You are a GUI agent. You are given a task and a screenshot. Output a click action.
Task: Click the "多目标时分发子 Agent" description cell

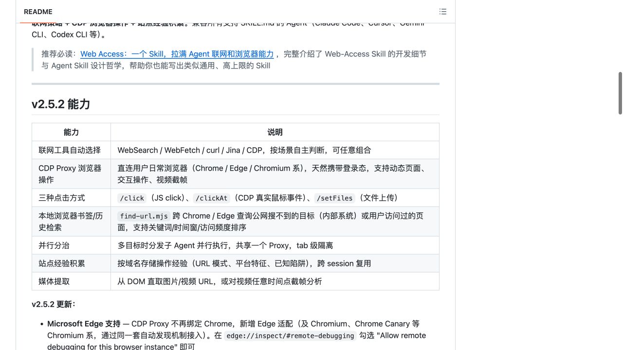click(x=275, y=245)
